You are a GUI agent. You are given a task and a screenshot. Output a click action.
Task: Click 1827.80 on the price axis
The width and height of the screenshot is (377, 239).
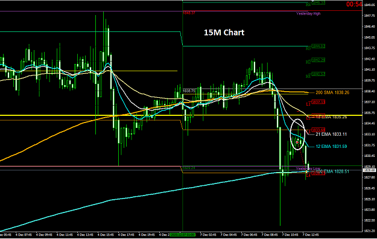pyautogui.click(x=370, y=177)
